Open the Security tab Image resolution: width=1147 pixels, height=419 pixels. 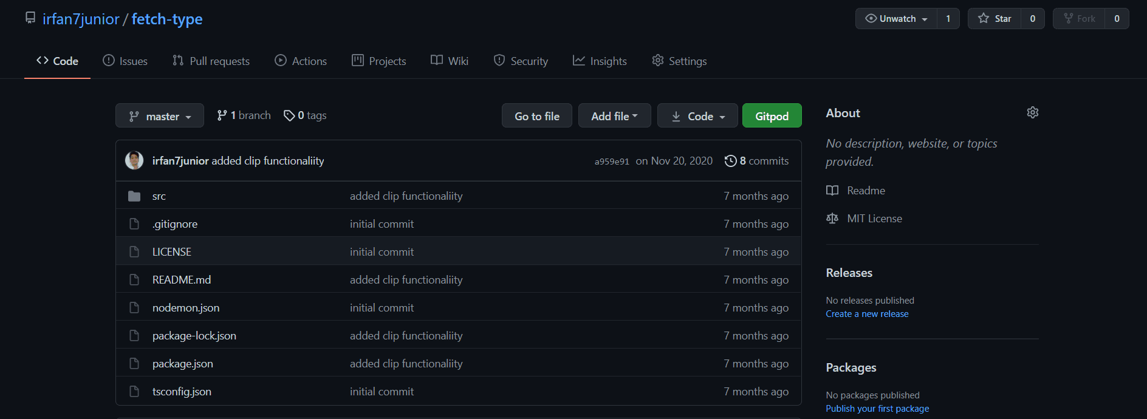pos(521,61)
